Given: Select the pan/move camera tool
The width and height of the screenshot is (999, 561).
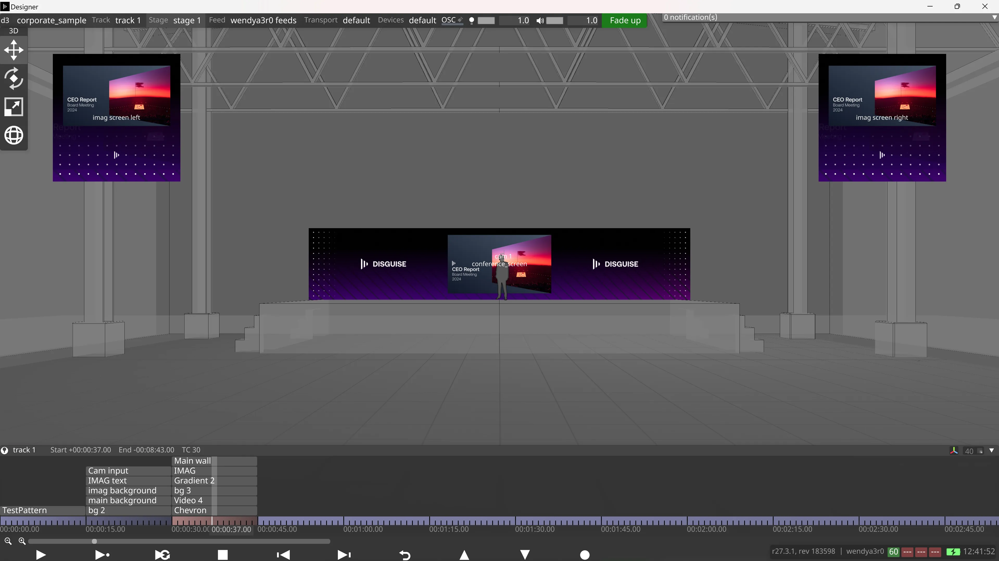Looking at the screenshot, I should 14,50.
